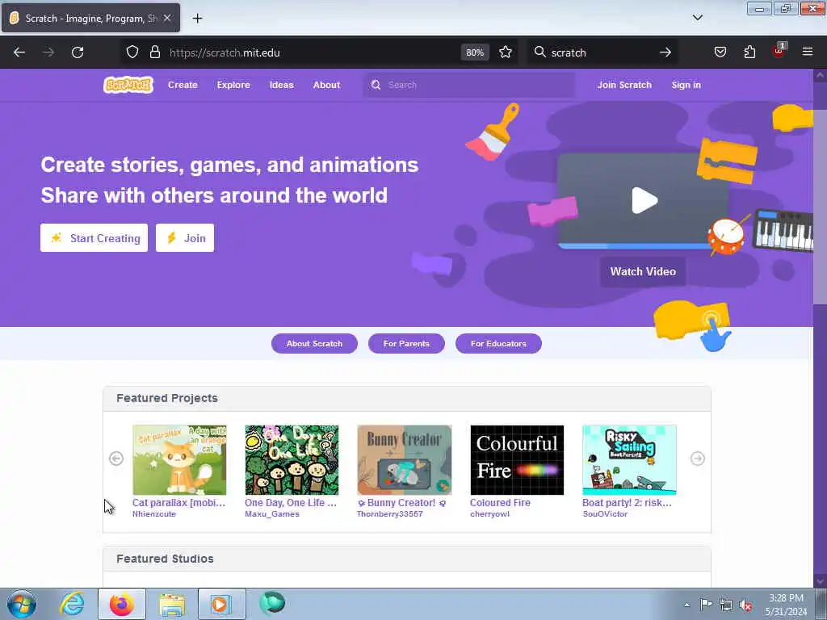Click magnifier icon in browser search box
827x620 pixels.
pos(539,52)
